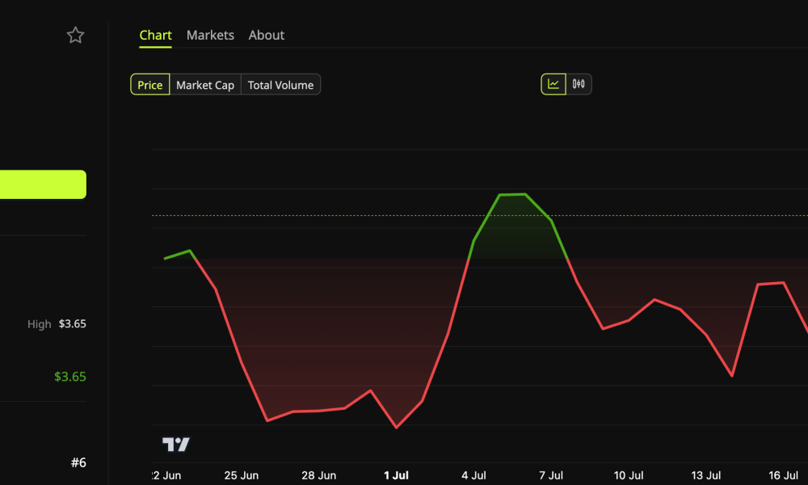Switch to candlestick chart view
Image resolution: width=808 pixels, height=485 pixels.
tap(579, 84)
